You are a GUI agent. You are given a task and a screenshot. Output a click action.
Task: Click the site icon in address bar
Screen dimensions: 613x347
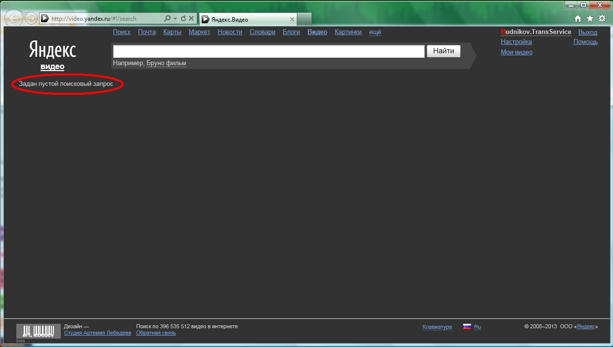[44, 19]
